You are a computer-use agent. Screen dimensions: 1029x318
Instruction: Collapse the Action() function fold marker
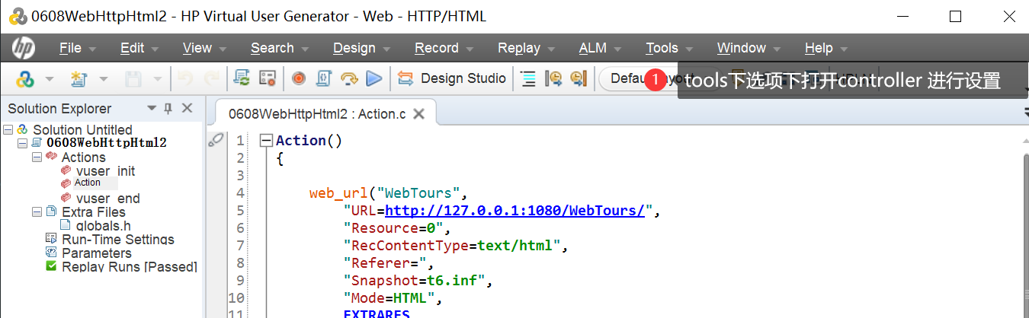coord(266,141)
